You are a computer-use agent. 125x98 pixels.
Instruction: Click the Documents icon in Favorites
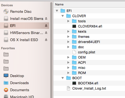6,90
